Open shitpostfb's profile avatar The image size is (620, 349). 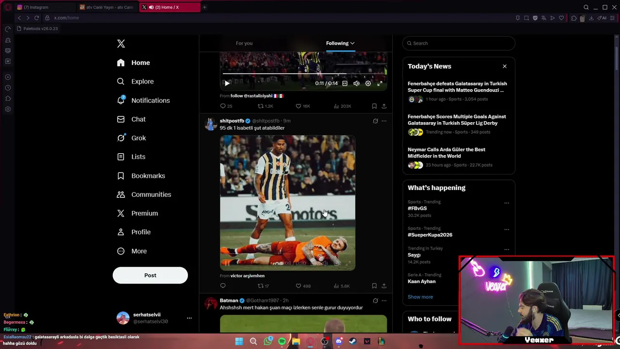pyautogui.click(x=211, y=124)
